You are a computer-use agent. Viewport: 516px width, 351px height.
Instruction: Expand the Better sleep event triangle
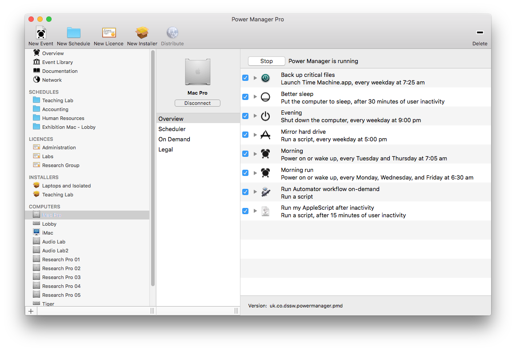255,97
